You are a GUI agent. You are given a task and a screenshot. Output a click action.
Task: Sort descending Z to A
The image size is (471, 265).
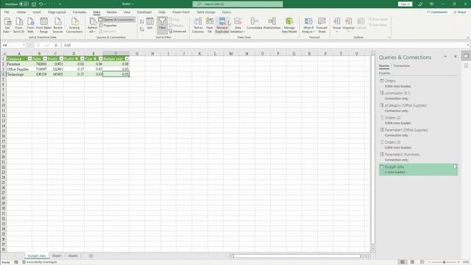pyautogui.click(x=142, y=29)
